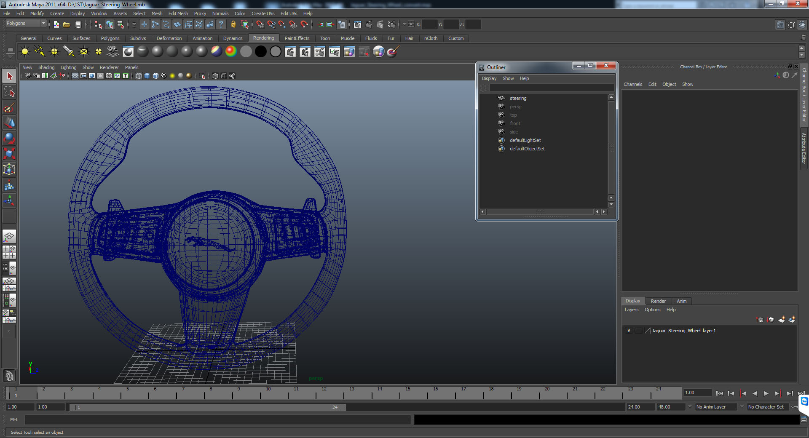Choose the Lasso Select tool
809x438 pixels.
point(9,92)
